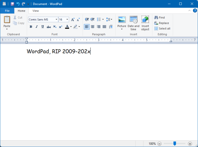Switch to the View tab
198x147 pixels.
click(x=36, y=11)
